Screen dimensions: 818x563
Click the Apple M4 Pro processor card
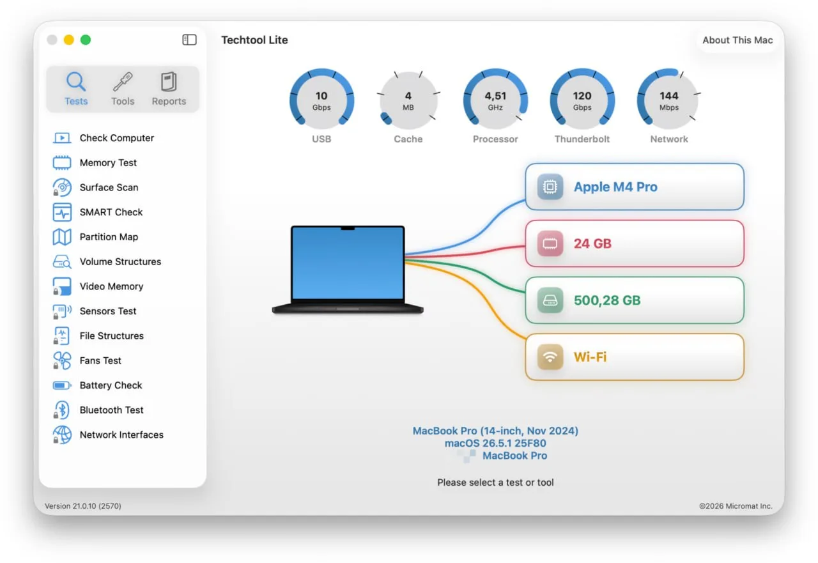click(635, 187)
